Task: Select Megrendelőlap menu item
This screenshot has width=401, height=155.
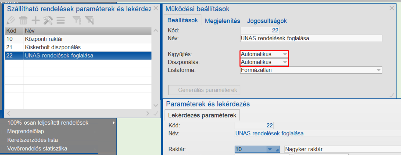Action: coord(26,131)
